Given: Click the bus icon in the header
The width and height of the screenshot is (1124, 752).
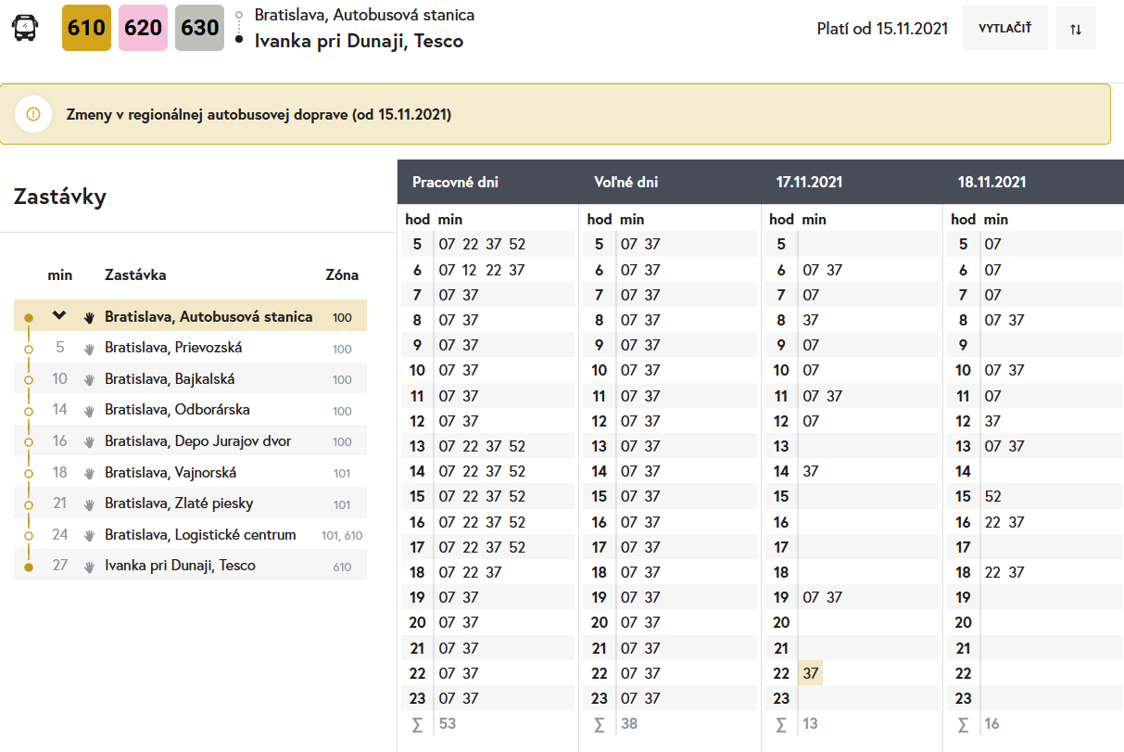Looking at the screenshot, I should click(x=26, y=28).
